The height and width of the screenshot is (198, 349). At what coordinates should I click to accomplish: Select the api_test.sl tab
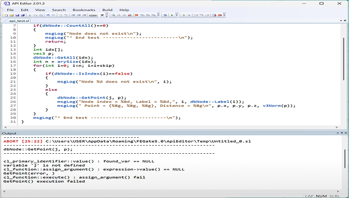point(19,21)
